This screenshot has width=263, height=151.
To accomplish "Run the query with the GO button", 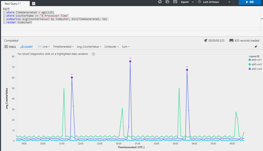I will (249, 2).
